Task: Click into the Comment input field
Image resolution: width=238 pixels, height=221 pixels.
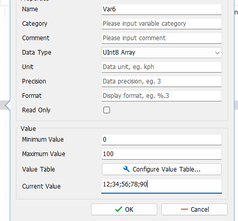Action: pos(161,38)
